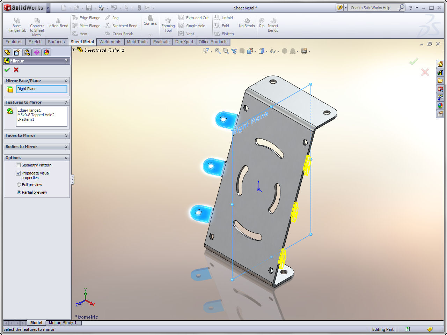
Task: Click the Insert Bends icon
Action: (273, 25)
